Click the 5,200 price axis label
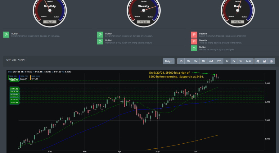The image size is (279, 153). click(x=267, y=102)
